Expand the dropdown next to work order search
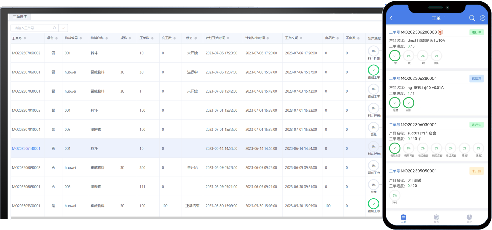This screenshot has height=230, width=492. [63, 28]
